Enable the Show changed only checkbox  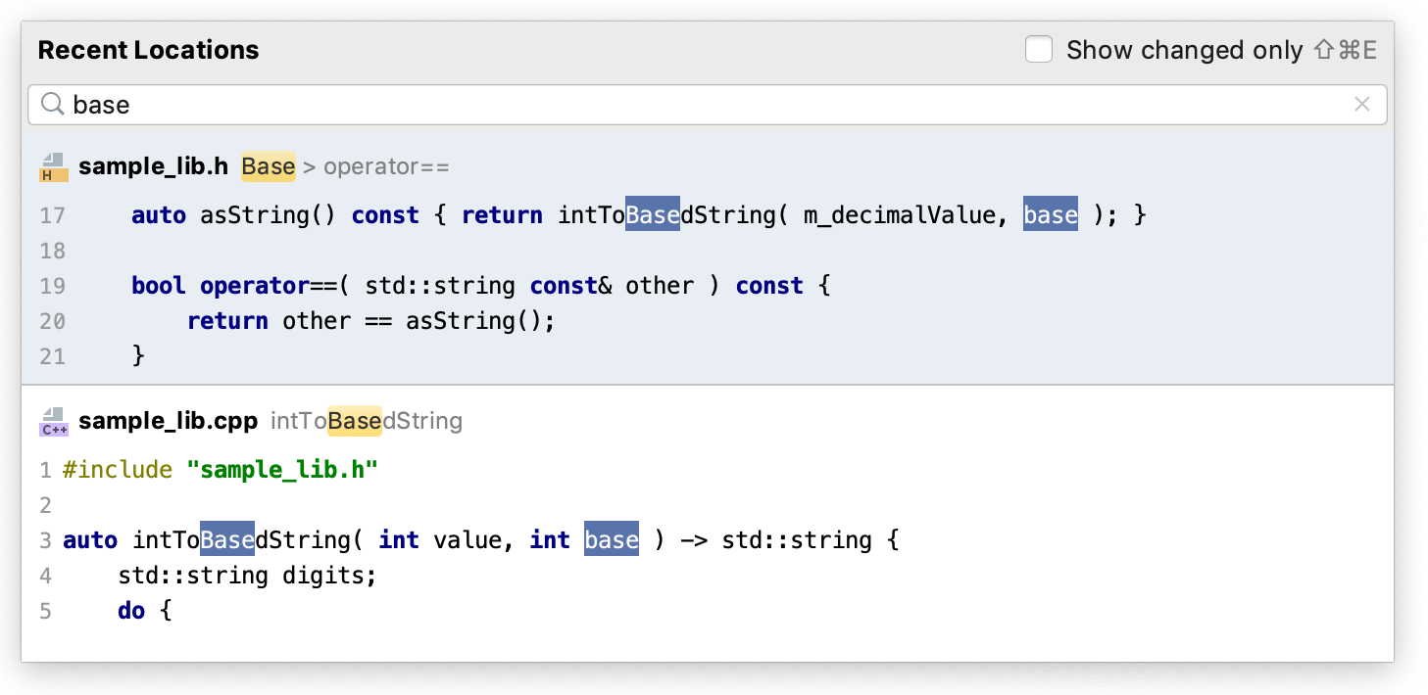click(1039, 50)
